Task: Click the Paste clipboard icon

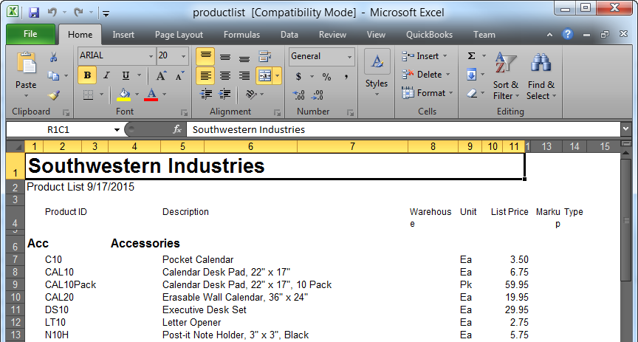Action: 26,63
